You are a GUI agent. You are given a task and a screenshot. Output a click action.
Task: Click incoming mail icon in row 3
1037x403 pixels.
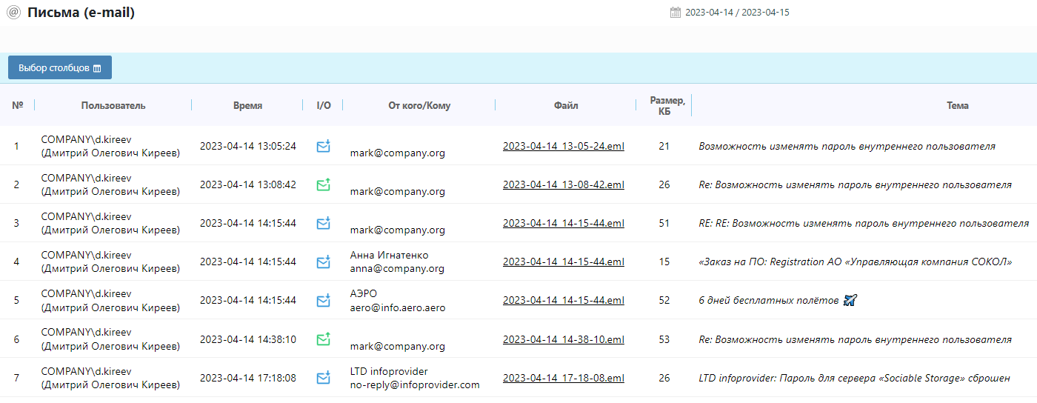click(323, 223)
